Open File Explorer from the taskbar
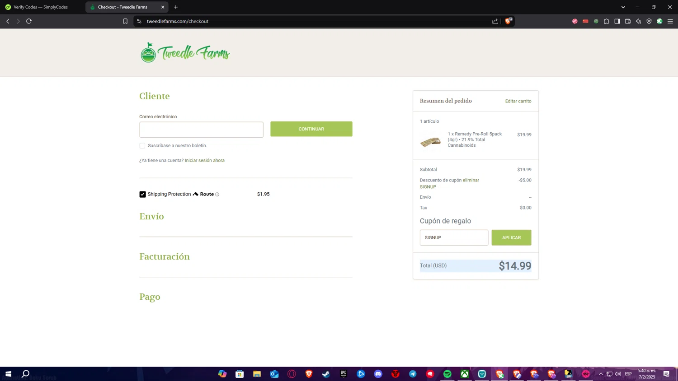Image resolution: width=678 pixels, height=381 pixels. [257, 374]
